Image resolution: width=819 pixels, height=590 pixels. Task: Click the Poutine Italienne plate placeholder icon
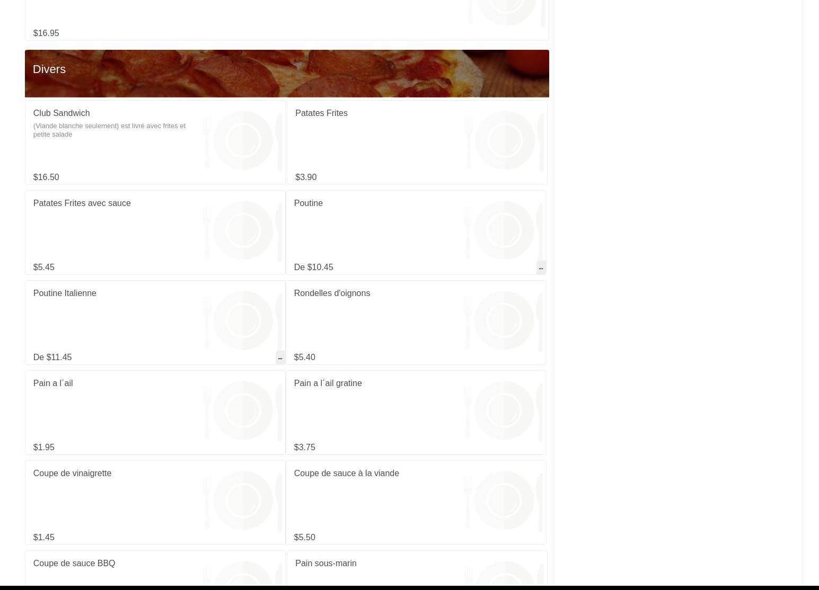coord(243,320)
